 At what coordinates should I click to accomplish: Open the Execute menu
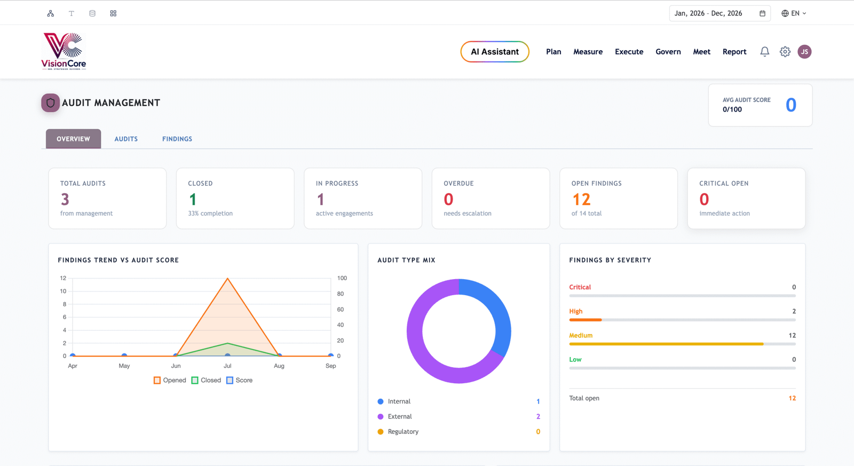[629, 52]
